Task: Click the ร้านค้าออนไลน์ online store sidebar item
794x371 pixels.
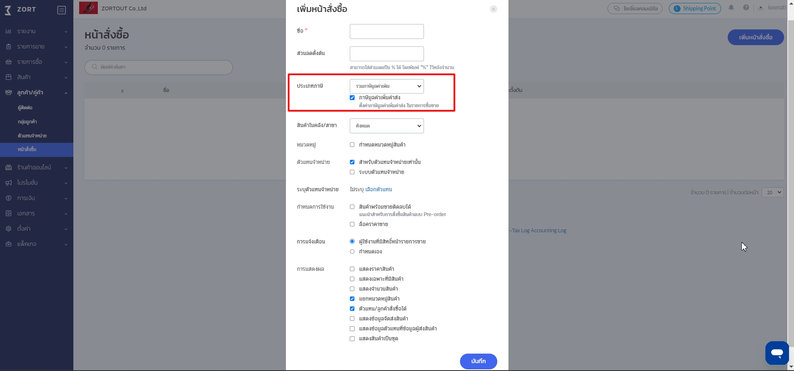Action: pyautogui.click(x=36, y=167)
